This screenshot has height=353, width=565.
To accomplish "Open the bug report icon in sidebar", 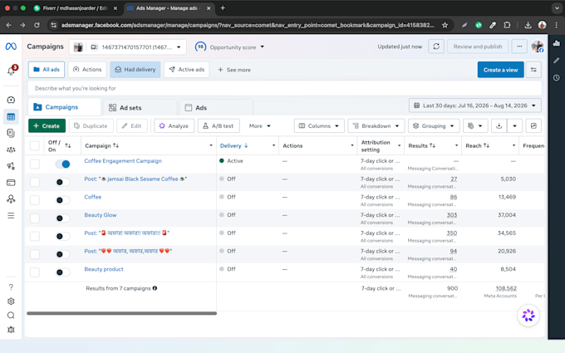I will [x=11, y=330].
